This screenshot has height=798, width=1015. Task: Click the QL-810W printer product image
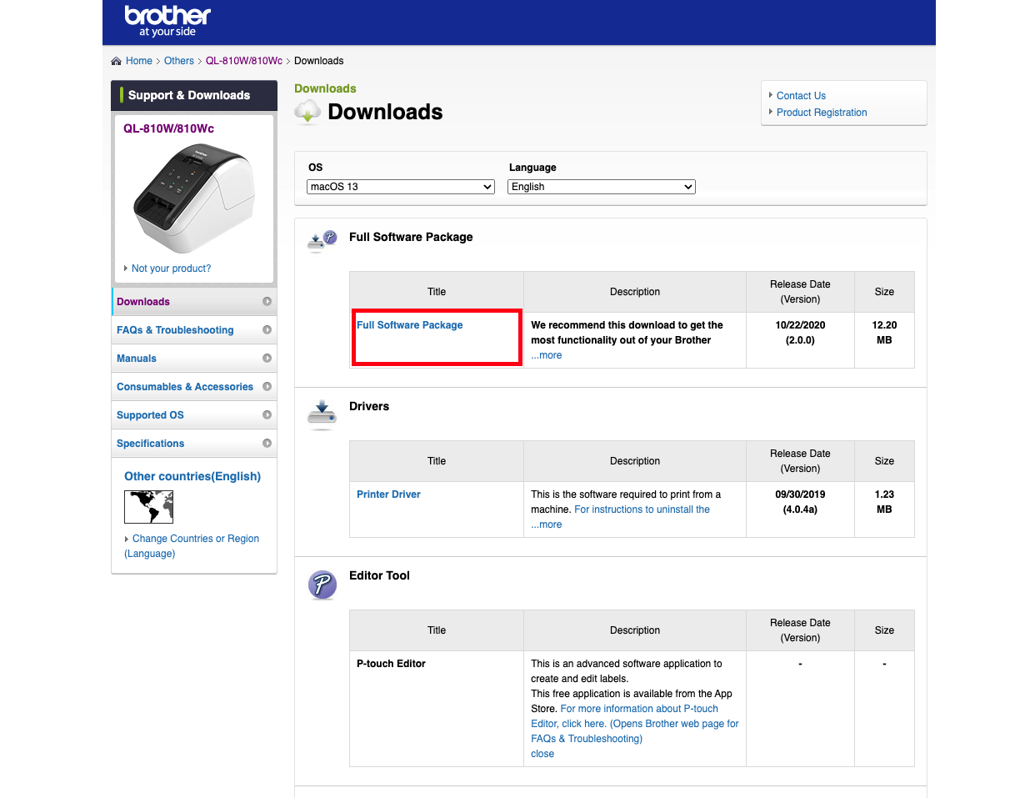pos(193,200)
